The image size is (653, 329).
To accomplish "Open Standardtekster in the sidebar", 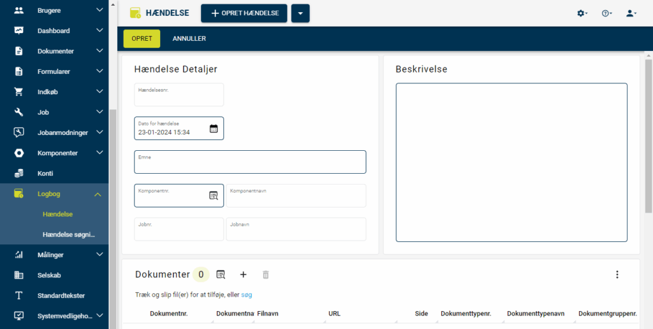I will point(61,295).
